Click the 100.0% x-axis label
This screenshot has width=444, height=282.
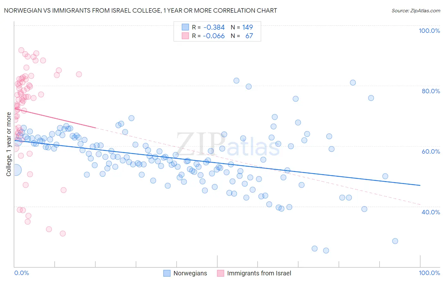coord(429,273)
